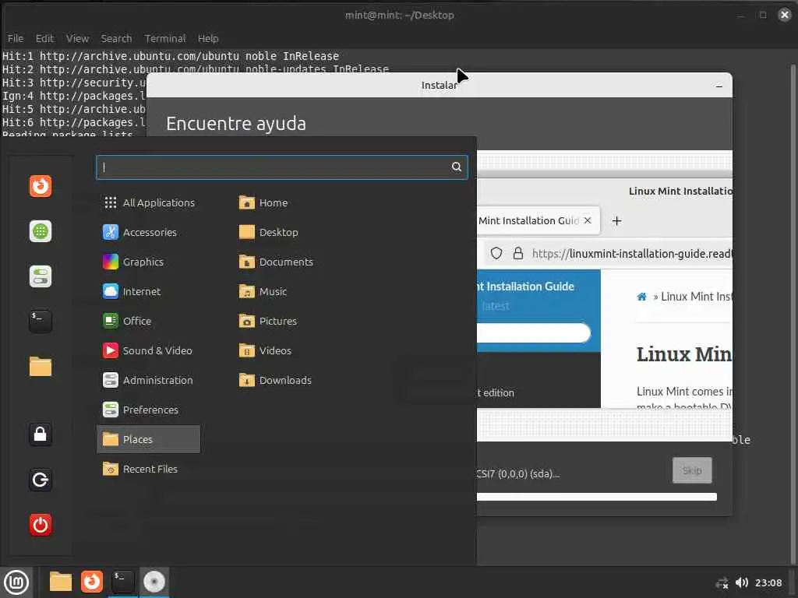Viewport: 798px width, 598px height.
Task: Close the Mint Installation Guide tab
Action: point(588,220)
